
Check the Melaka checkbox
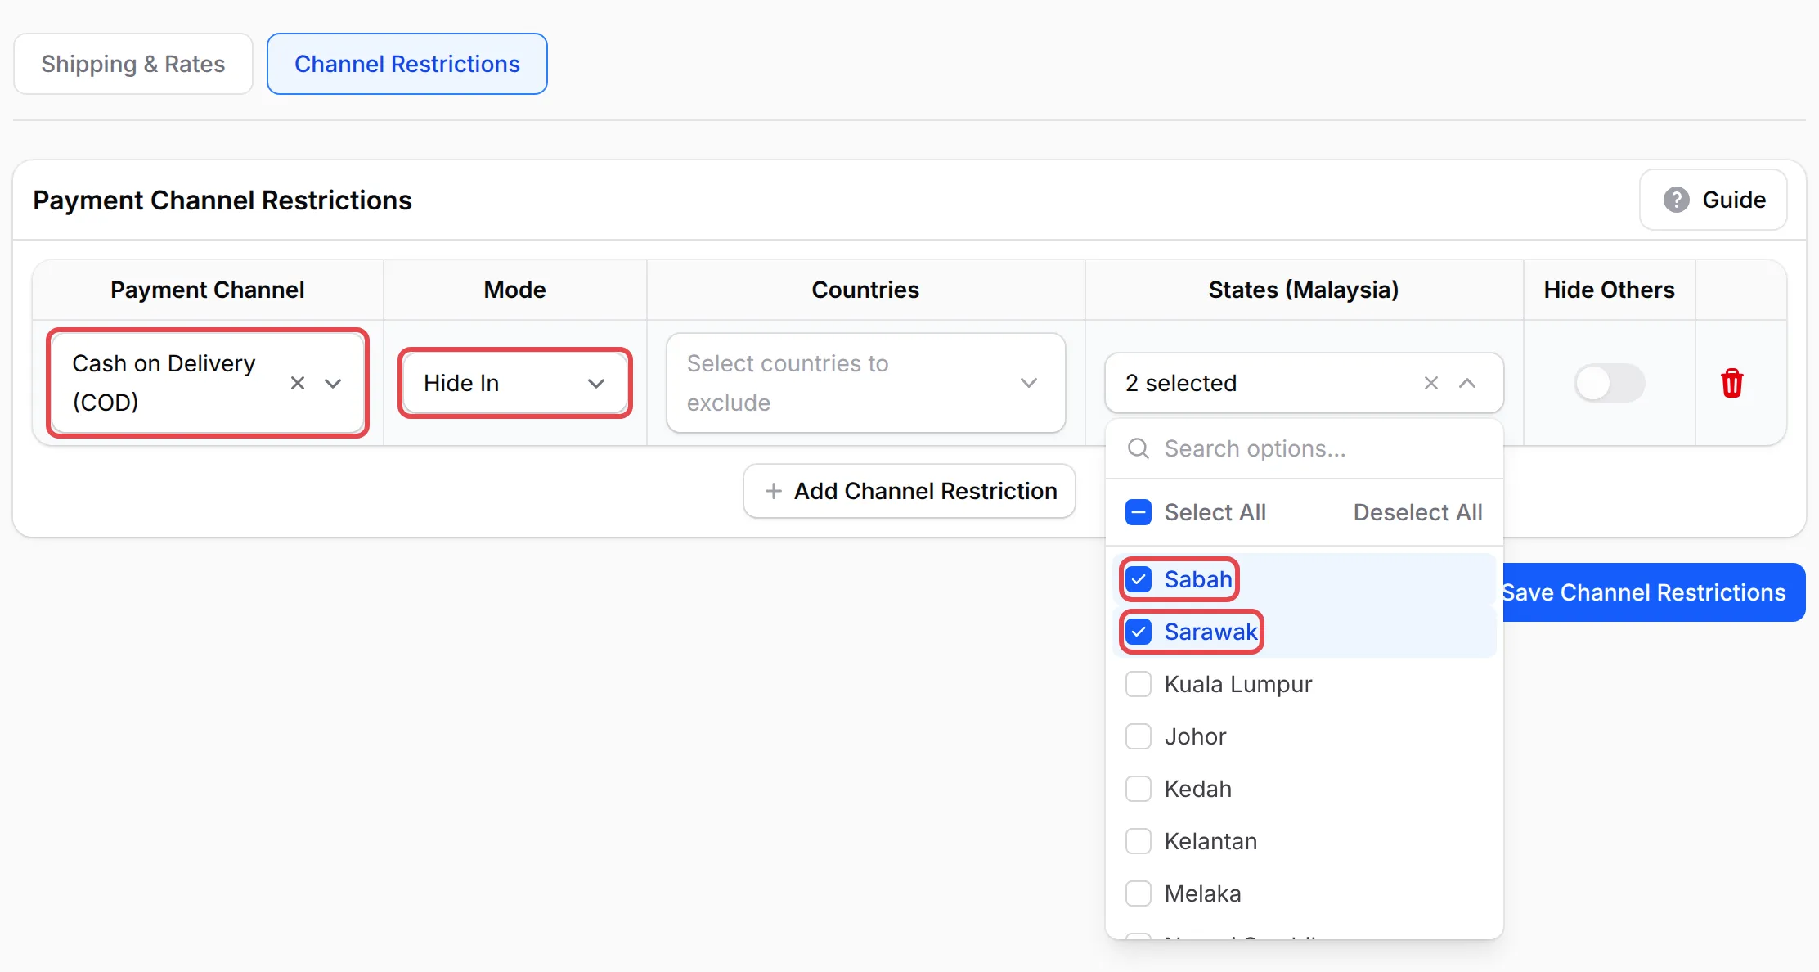coord(1139,893)
